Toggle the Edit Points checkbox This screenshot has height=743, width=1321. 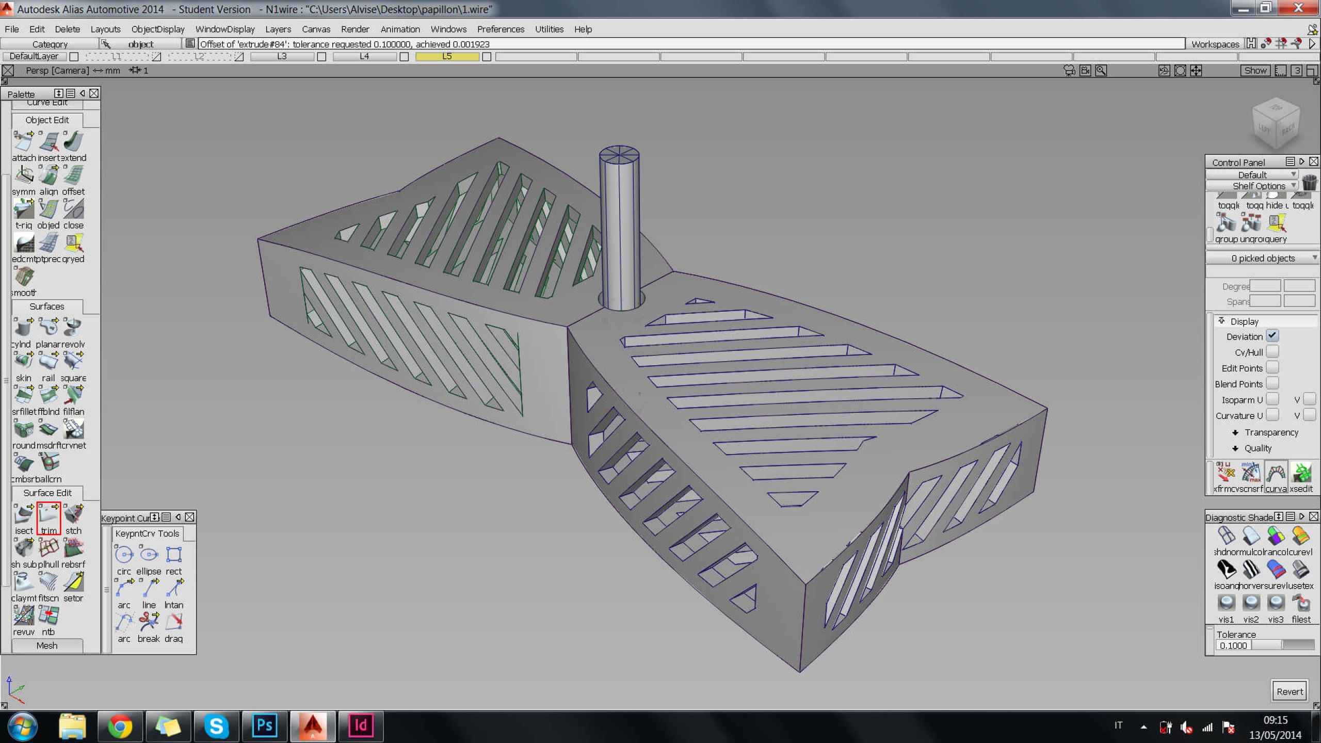coord(1272,368)
